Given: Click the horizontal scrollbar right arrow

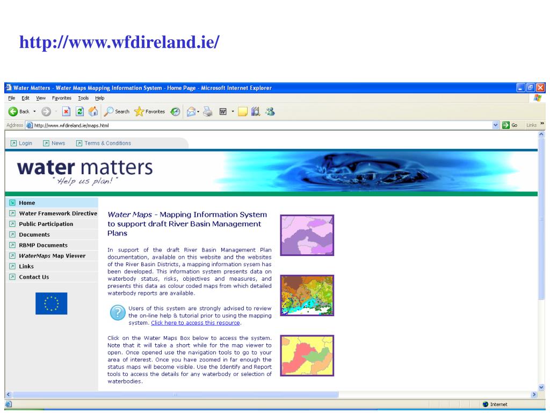Looking at the screenshot, I should pyautogui.click(x=534, y=394).
